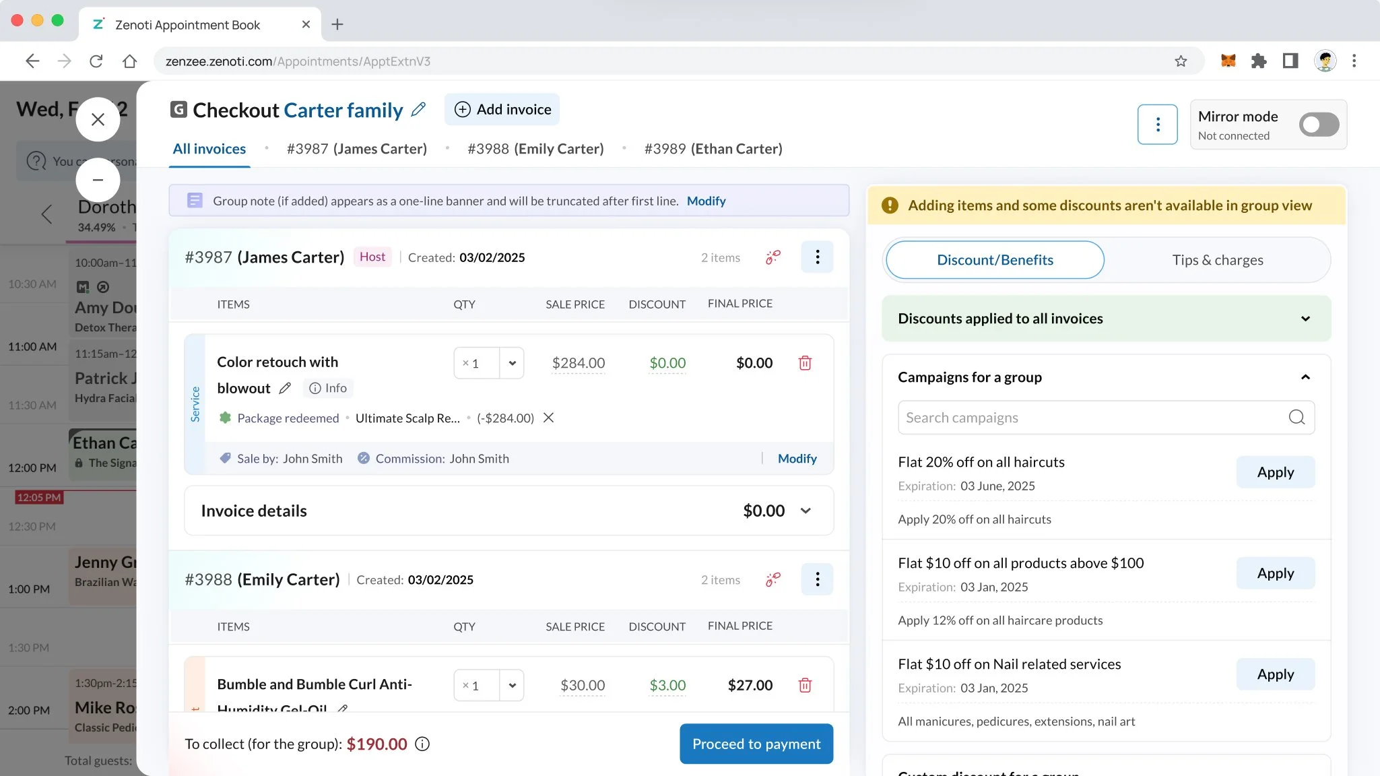Click Proceed to payment button

pos(756,744)
